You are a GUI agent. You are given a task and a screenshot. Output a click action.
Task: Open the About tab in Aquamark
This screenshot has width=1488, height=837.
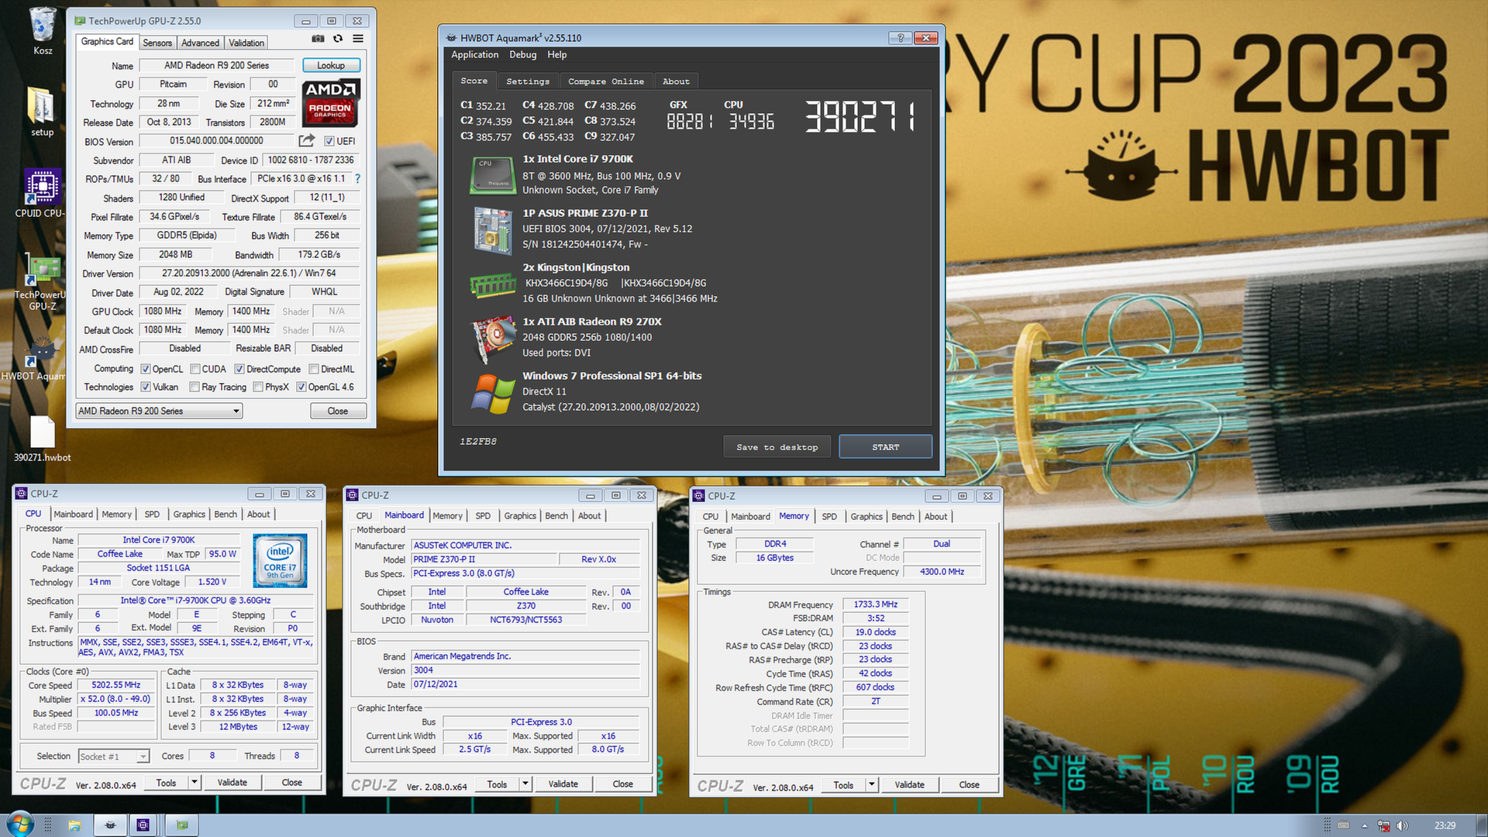click(x=676, y=81)
